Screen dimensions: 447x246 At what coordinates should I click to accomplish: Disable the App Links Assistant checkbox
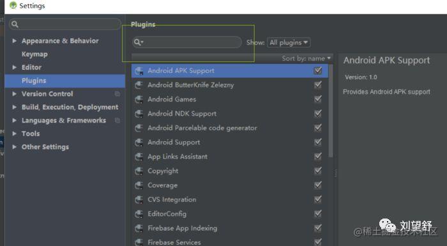(317, 157)
